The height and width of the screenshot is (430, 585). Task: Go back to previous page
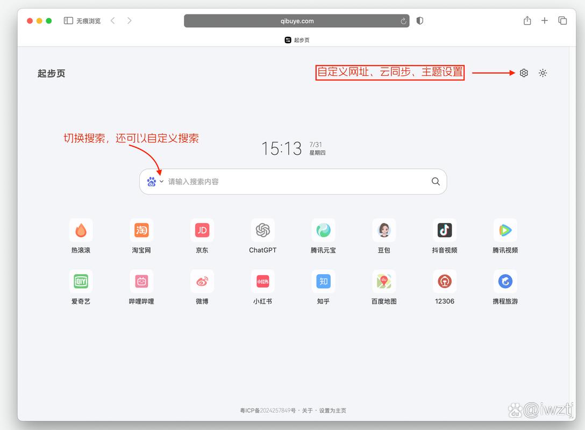(113, 20)
